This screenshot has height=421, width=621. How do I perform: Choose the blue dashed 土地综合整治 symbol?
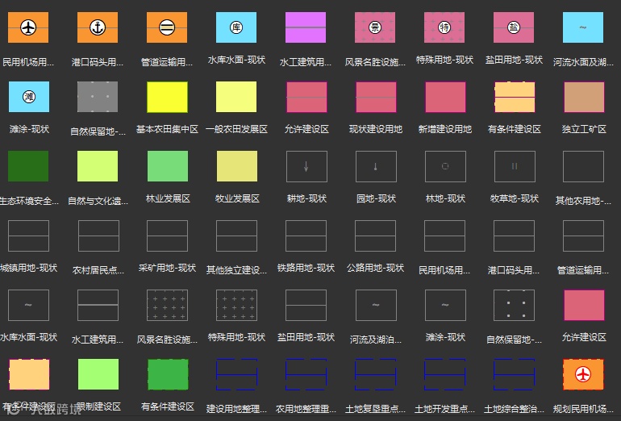coord(514,374)
